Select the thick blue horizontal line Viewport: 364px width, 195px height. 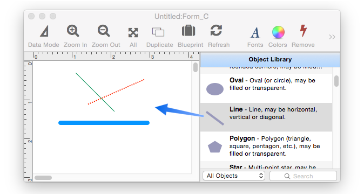point(104,123)
